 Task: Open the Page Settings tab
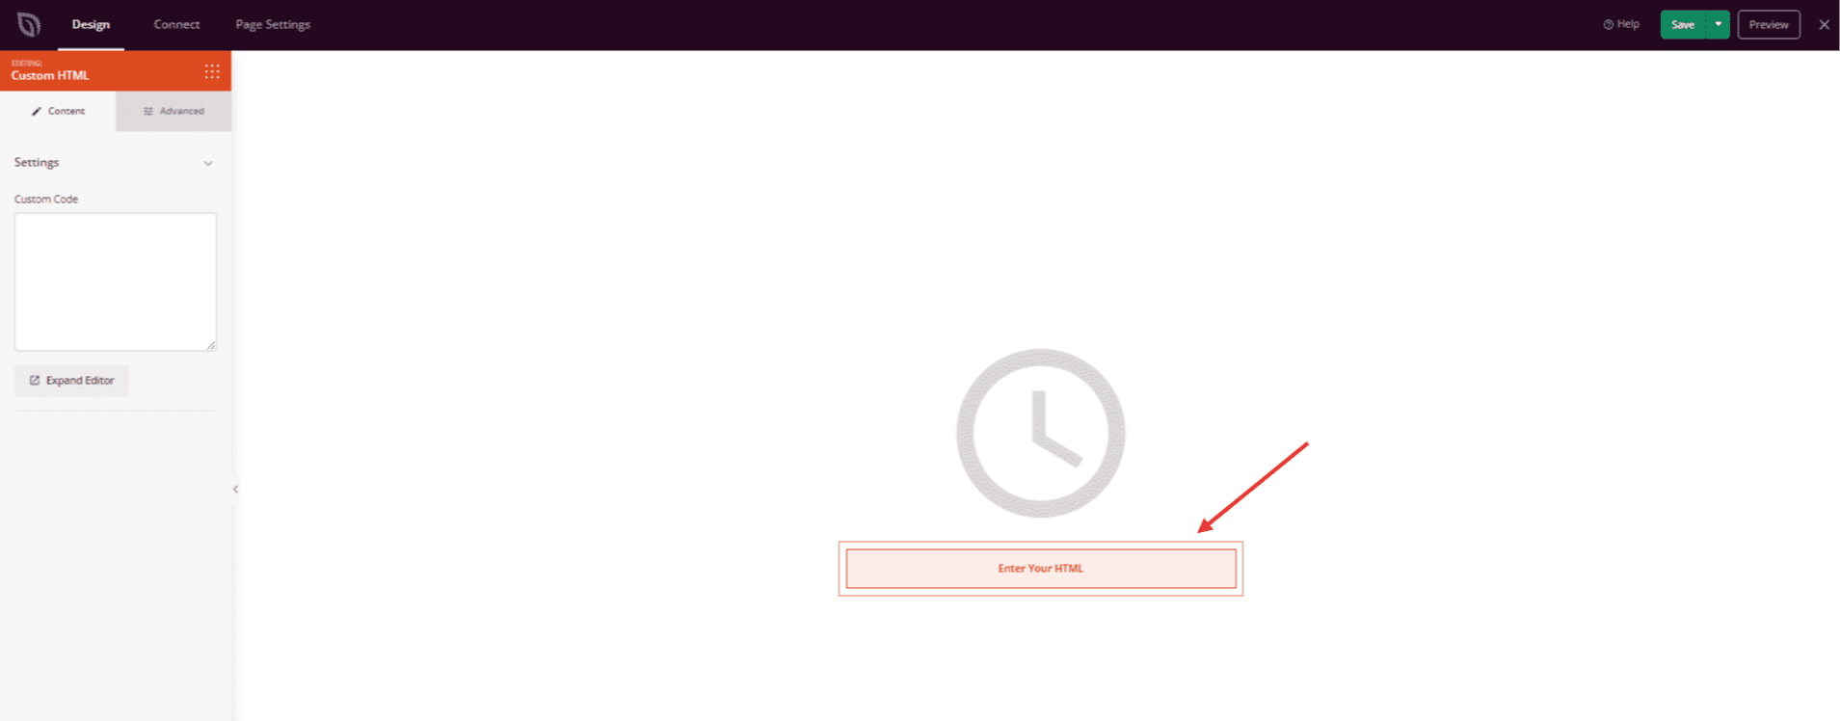[x=273, y=24]
